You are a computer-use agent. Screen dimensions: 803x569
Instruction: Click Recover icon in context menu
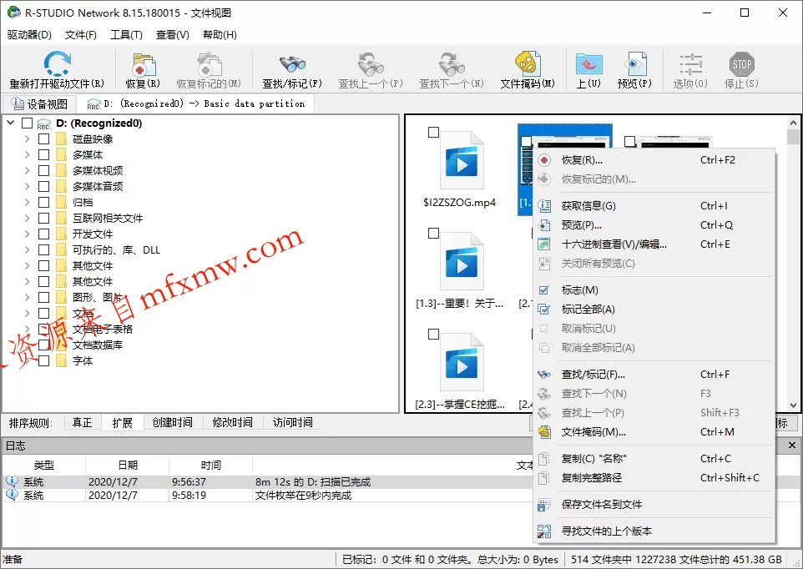tap(544, 160)
